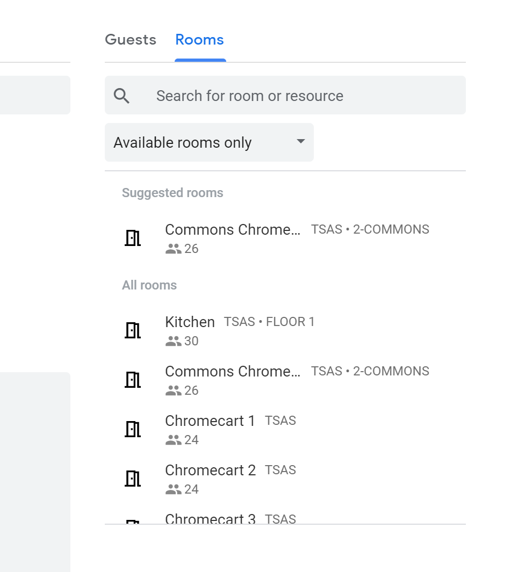Add the suggested Commons Chrome room by name
This screenshot has width=518, height=572.
(x=233, y=230)
